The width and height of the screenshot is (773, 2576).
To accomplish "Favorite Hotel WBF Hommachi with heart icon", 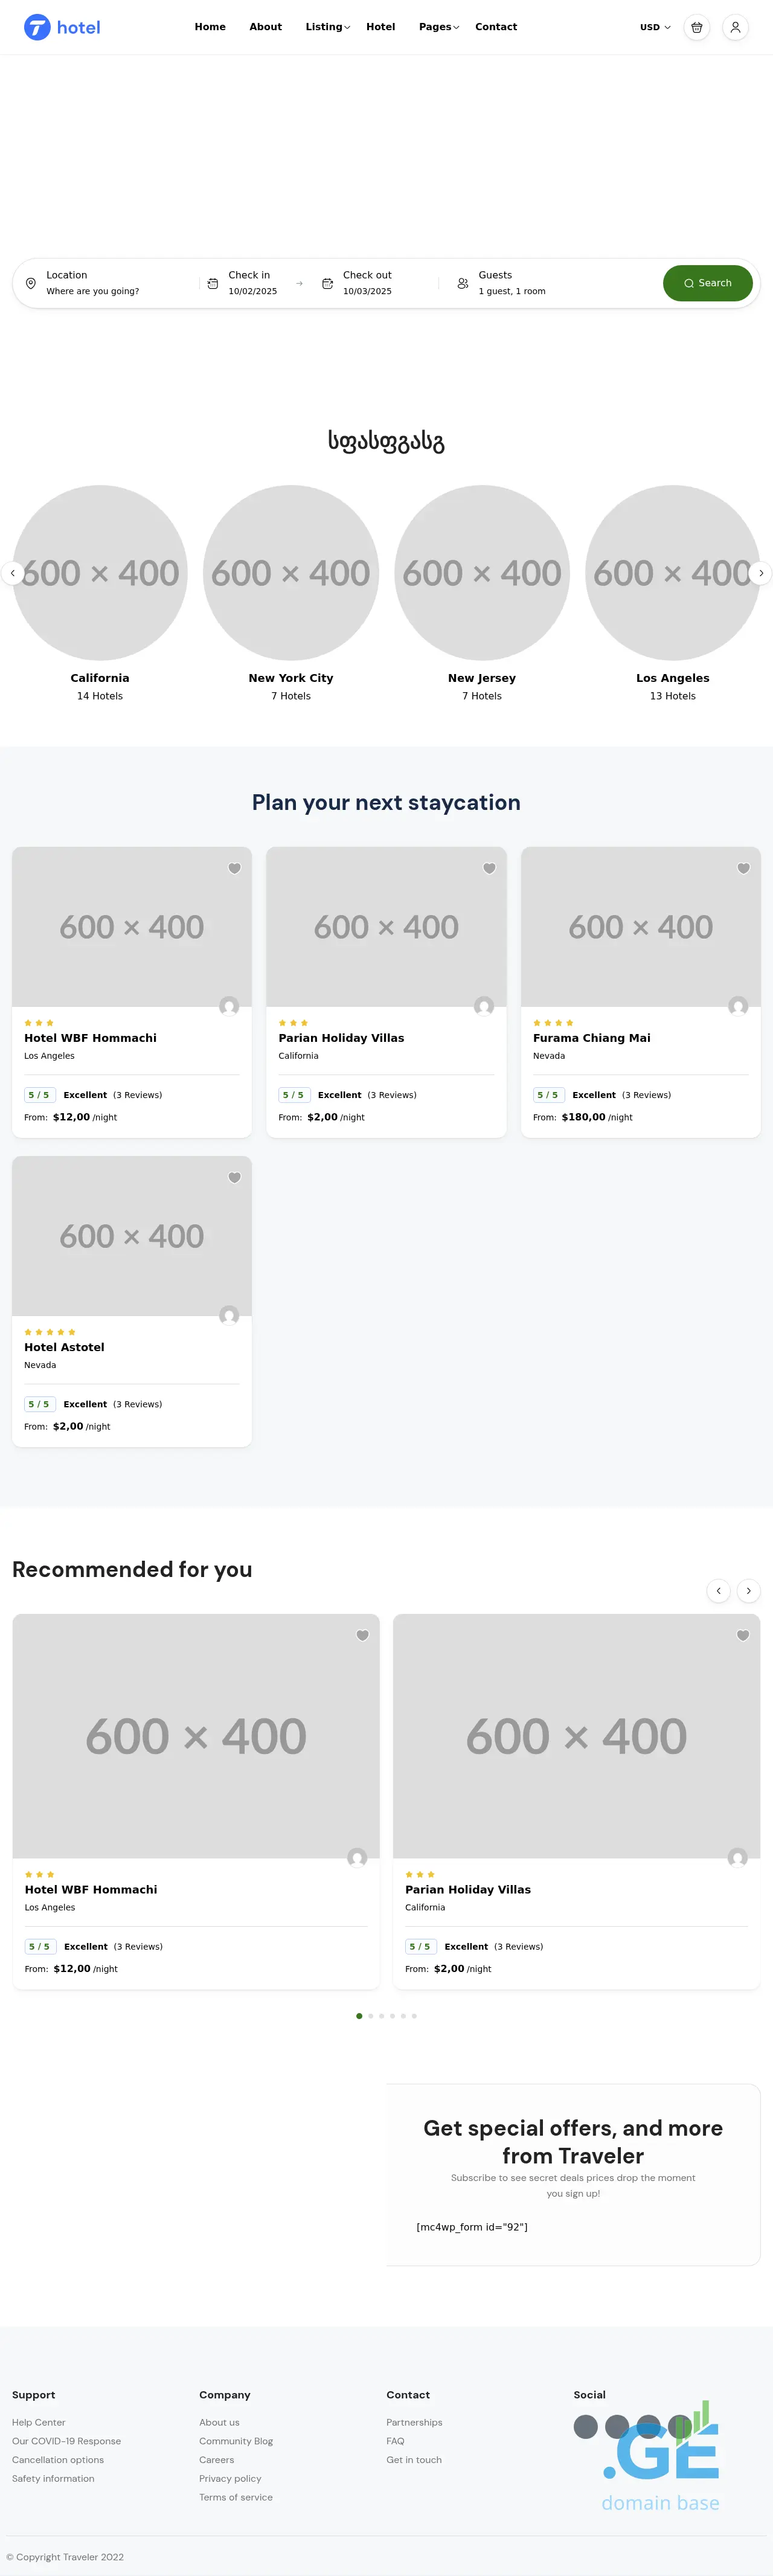I will tap(234, 869).
